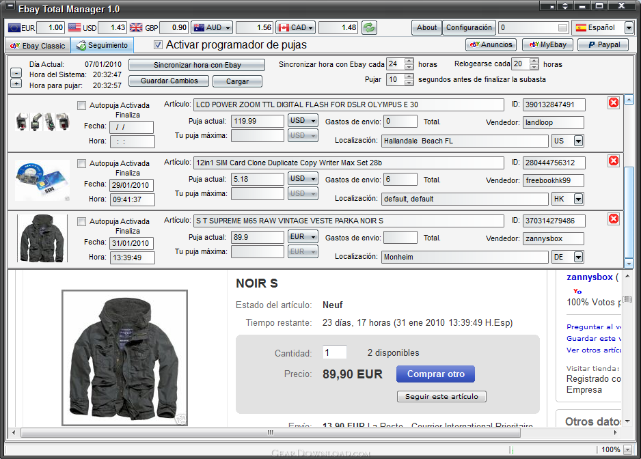Open EUR currency dropdown for parka Puja actual
Viewport: 641px width, 459px height.
point(303,236)
